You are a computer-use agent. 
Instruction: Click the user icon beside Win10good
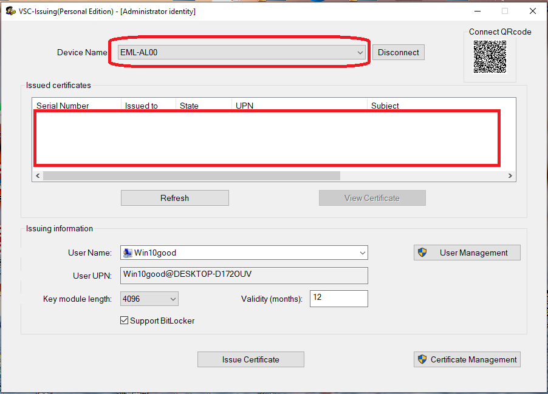coord(128,253)
